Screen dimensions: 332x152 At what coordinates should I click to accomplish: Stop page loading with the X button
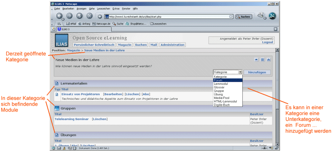(x=90, y=16)
